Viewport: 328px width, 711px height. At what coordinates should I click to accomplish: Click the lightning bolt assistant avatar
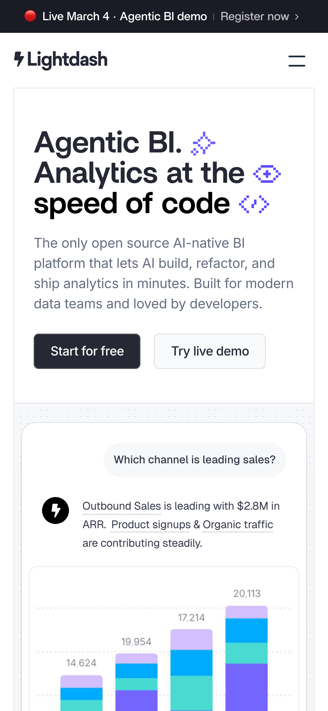(x=56, y=510)
